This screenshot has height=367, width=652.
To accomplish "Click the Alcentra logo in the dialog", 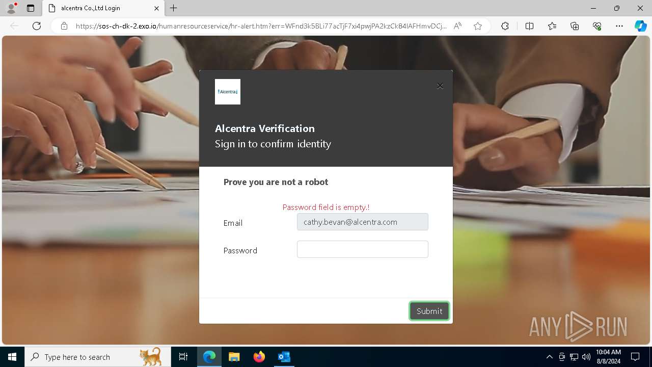I will (x=228, y=92).
